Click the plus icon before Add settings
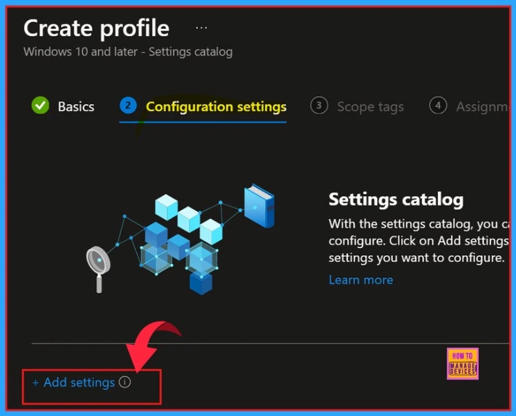This screenshot has width=516, height=416. tap(35, 383)
